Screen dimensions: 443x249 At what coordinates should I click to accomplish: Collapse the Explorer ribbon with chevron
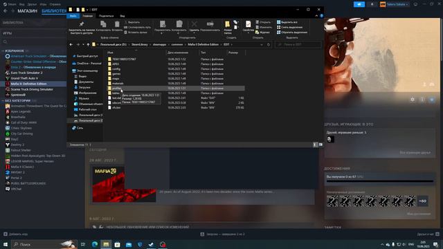316,16
